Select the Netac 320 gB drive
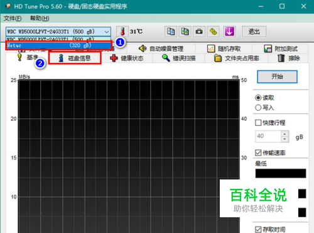314x233 pixels. pos(58,45)
